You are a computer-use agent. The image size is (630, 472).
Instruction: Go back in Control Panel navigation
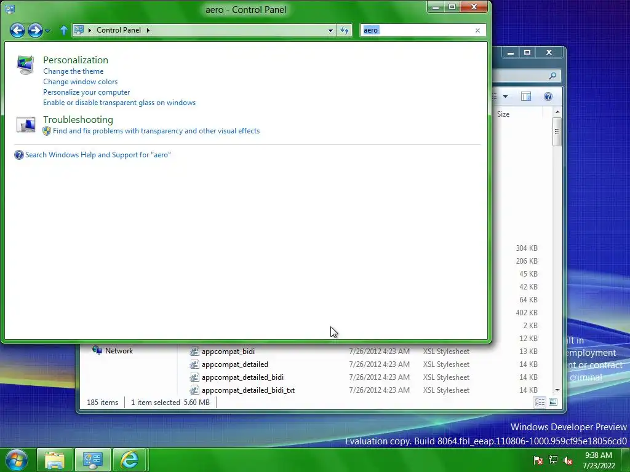click(x=17, y=30)
